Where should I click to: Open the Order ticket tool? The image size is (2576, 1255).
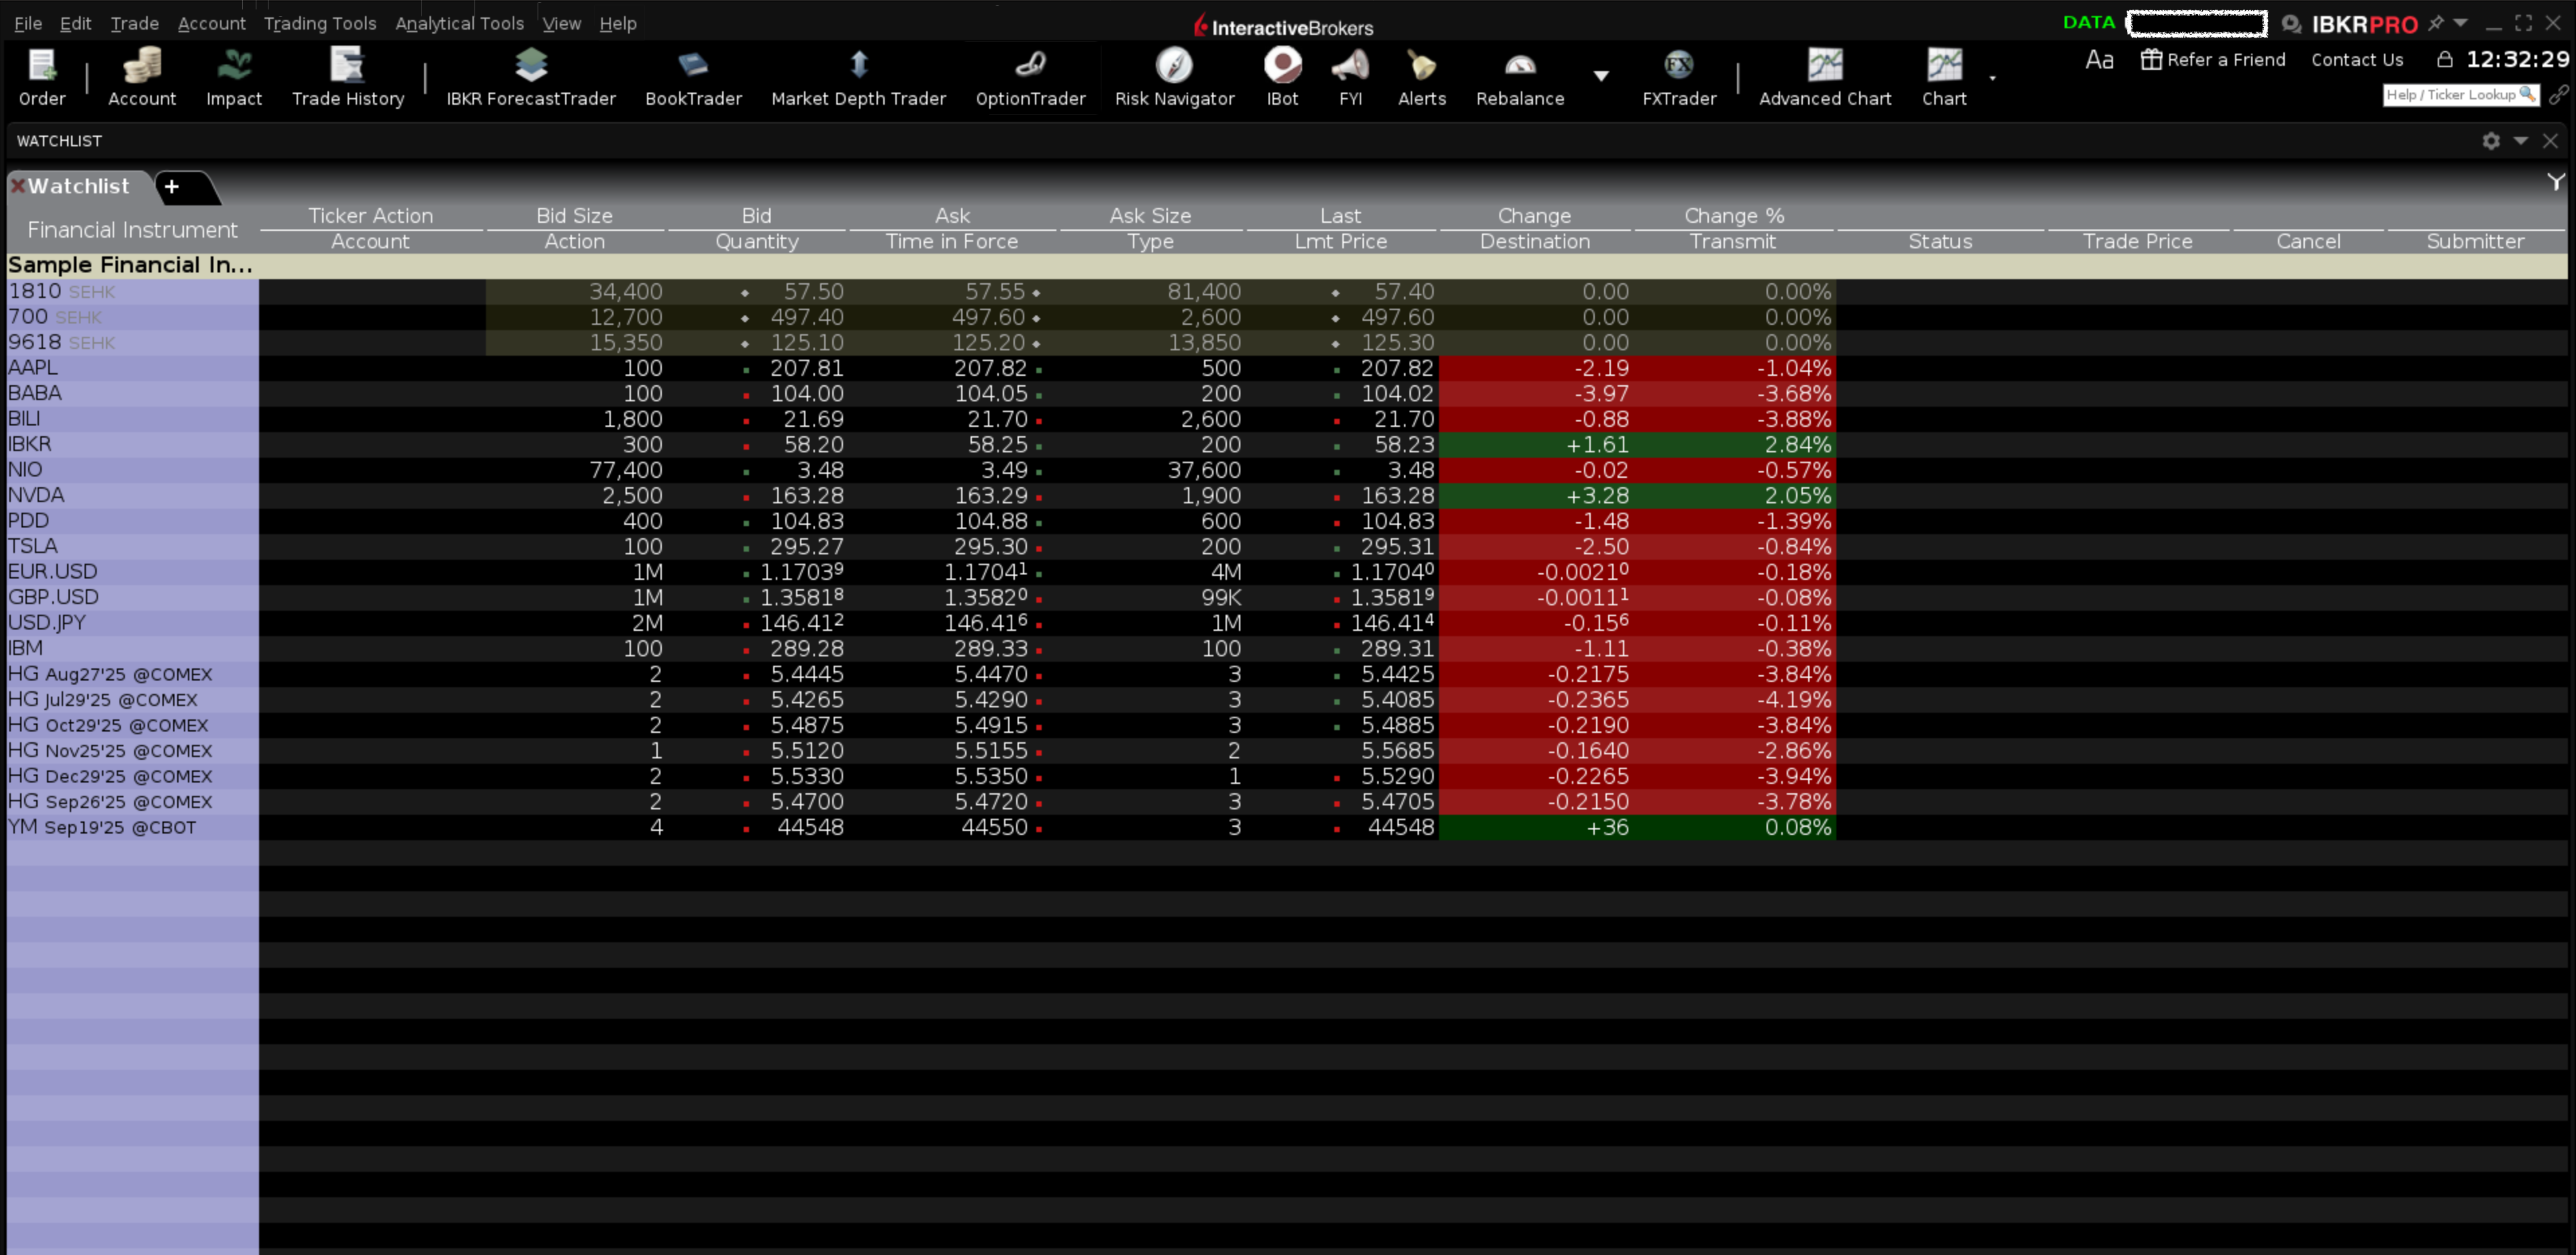[x=42, y=77]
